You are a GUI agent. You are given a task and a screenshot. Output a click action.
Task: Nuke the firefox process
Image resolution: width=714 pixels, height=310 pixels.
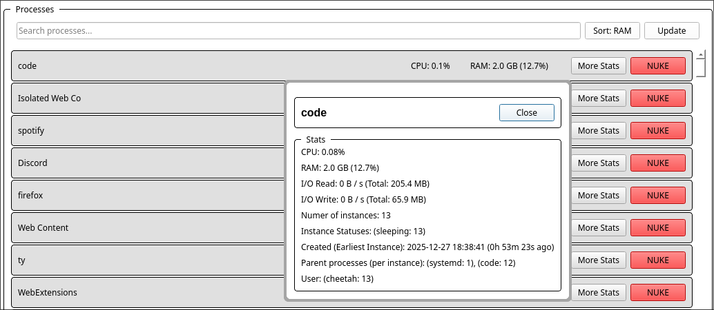(x=657, y=196)
